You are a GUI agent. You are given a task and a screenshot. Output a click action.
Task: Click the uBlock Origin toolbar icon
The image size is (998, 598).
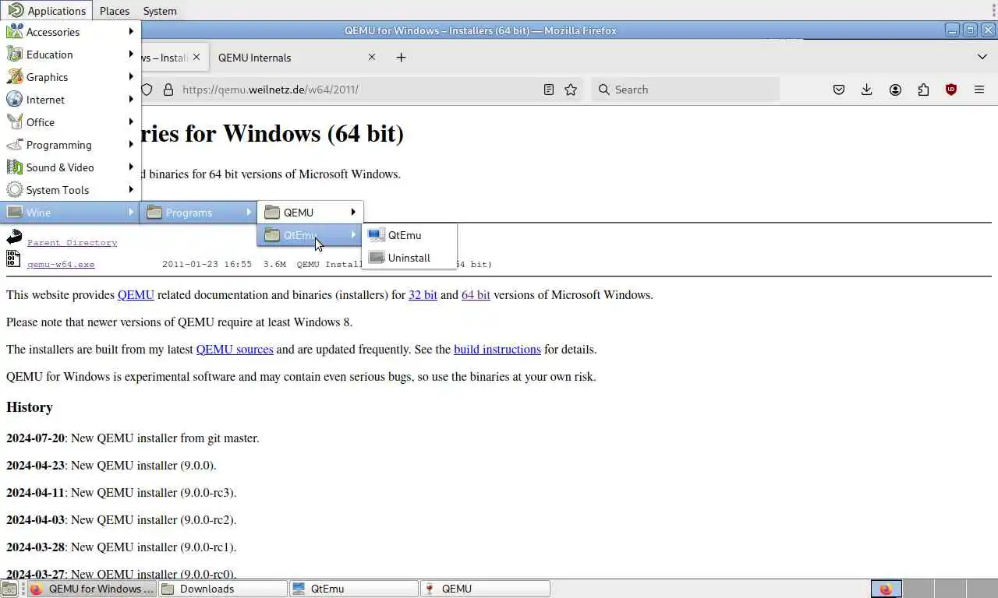coord(951,90)
